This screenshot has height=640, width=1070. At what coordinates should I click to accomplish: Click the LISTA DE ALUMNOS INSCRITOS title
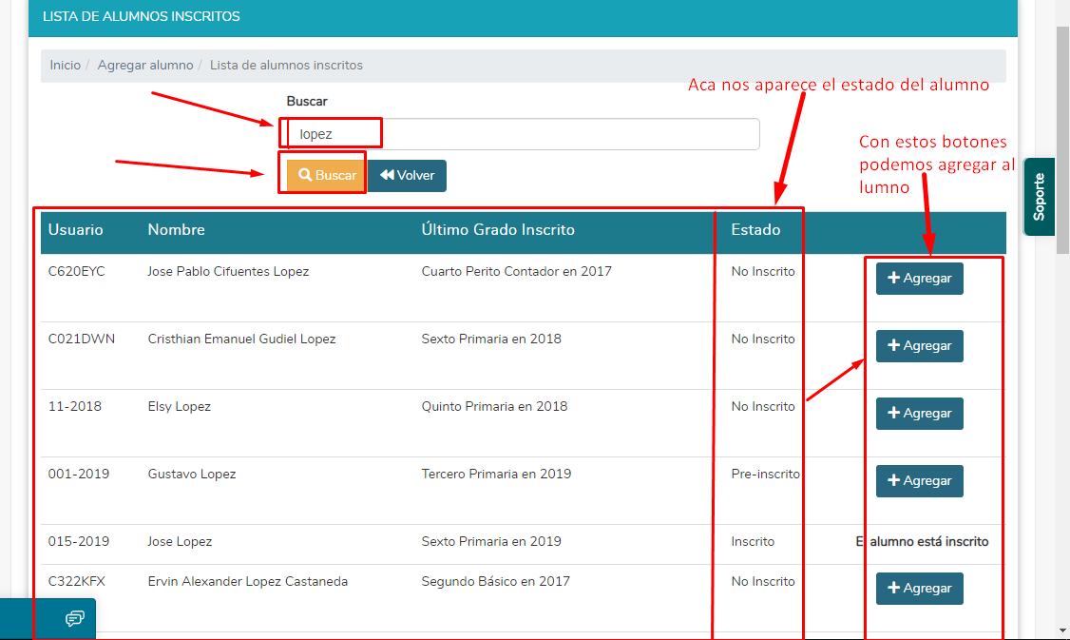(142, 16)
